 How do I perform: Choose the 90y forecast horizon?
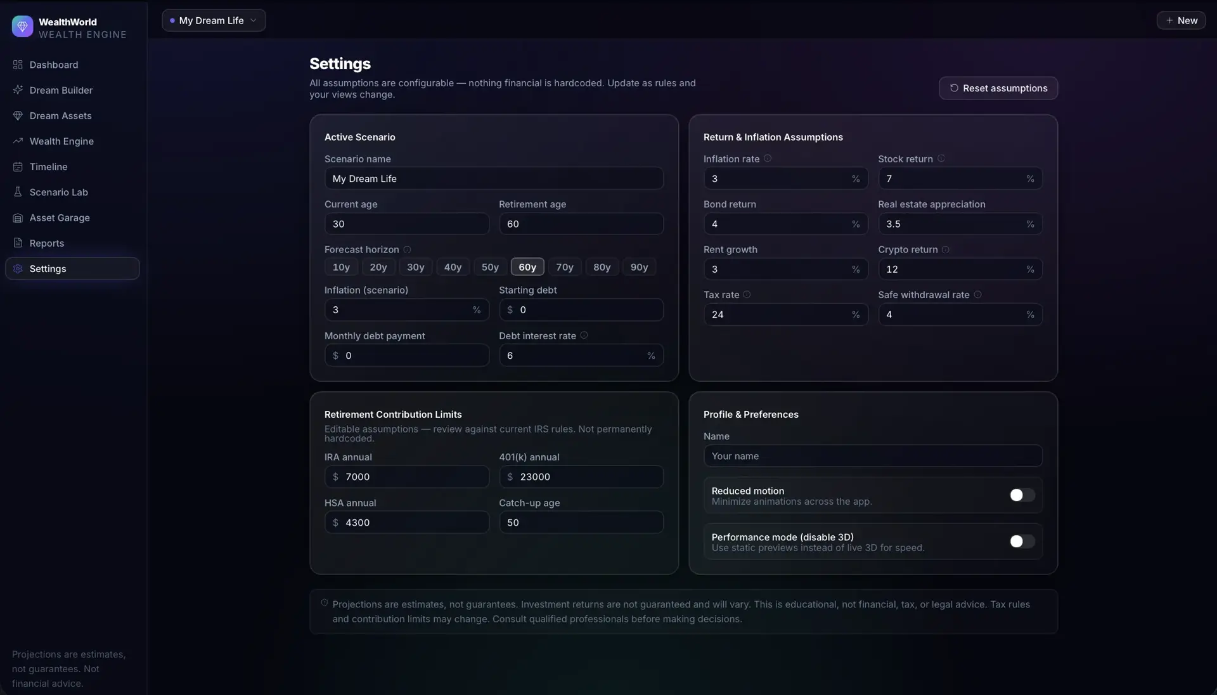pos(639,267)
